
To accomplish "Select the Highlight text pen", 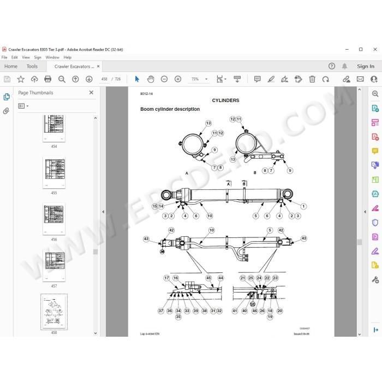I will click(271, 79).
